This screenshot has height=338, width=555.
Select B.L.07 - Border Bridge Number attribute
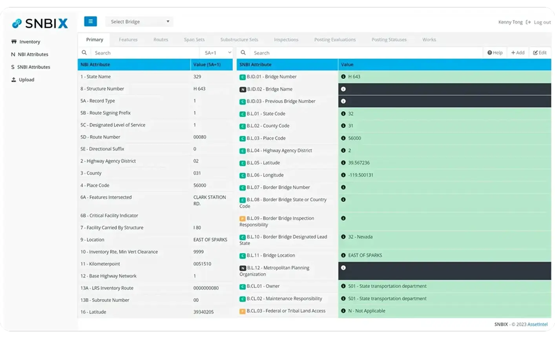278,187
